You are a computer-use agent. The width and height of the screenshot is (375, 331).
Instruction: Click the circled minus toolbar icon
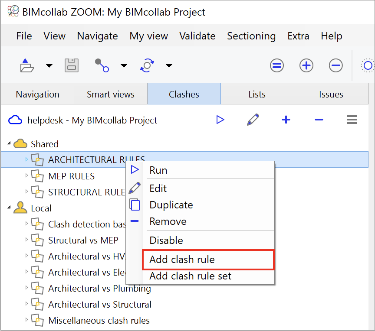point(336,65)
